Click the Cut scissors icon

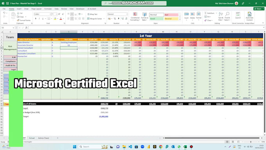pyautogui.click(x=18, y=13)
